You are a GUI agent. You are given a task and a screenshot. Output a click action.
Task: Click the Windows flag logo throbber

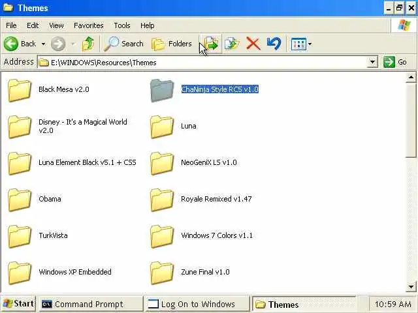click(404, 25)
